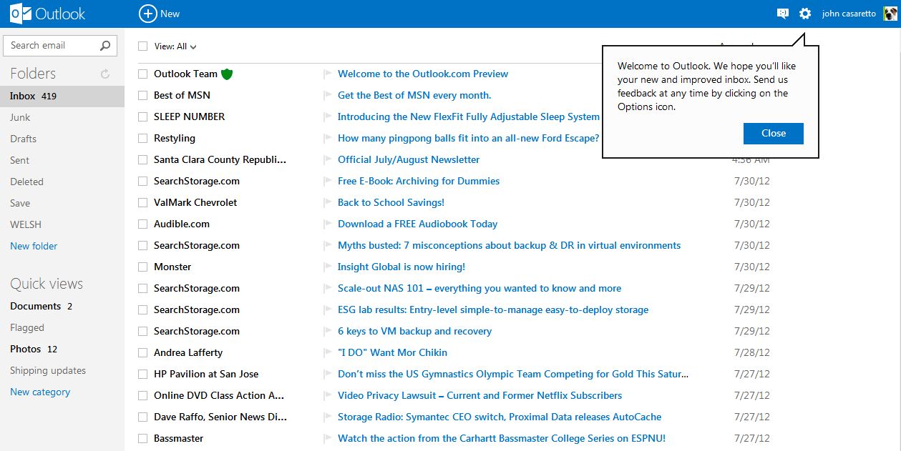The width and height of the screenshot is (901, 451).
Task: Flag the 6 keys to VM backup email
Action: pyautogui.click(x=328, y=331)
